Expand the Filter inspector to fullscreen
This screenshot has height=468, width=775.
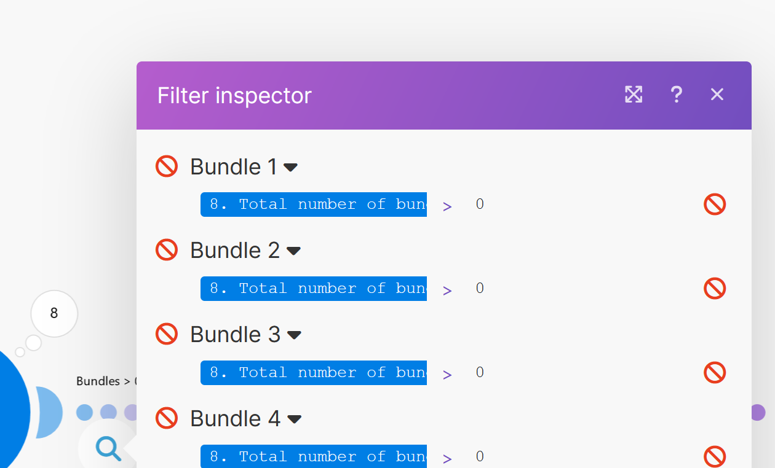tap(634, 95)
